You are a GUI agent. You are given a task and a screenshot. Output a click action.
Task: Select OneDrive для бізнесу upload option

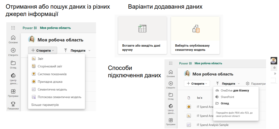234,90
